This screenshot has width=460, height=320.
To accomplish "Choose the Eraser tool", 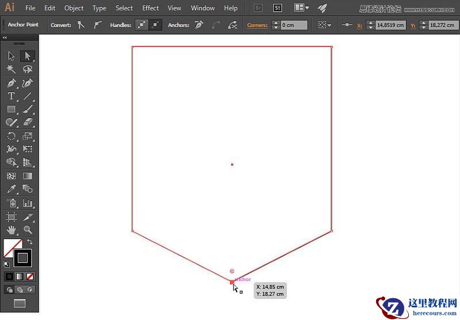I will click(28, 122).
